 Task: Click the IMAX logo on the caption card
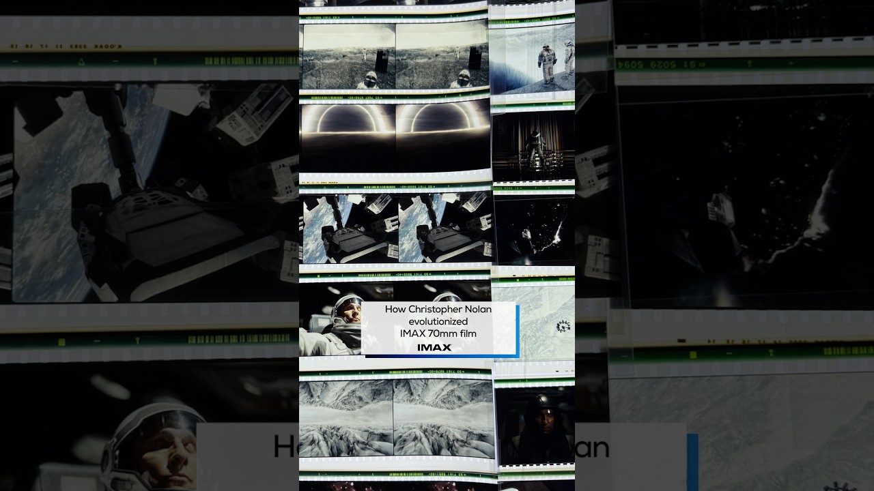(435, 347)
